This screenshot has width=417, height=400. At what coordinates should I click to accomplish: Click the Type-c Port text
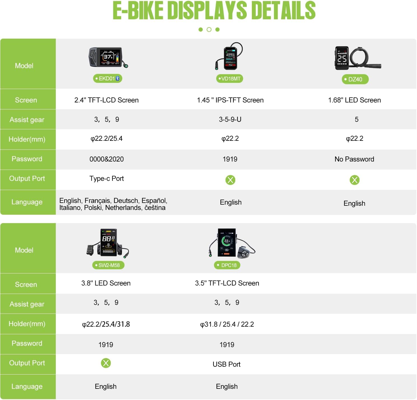pos(107,179)
